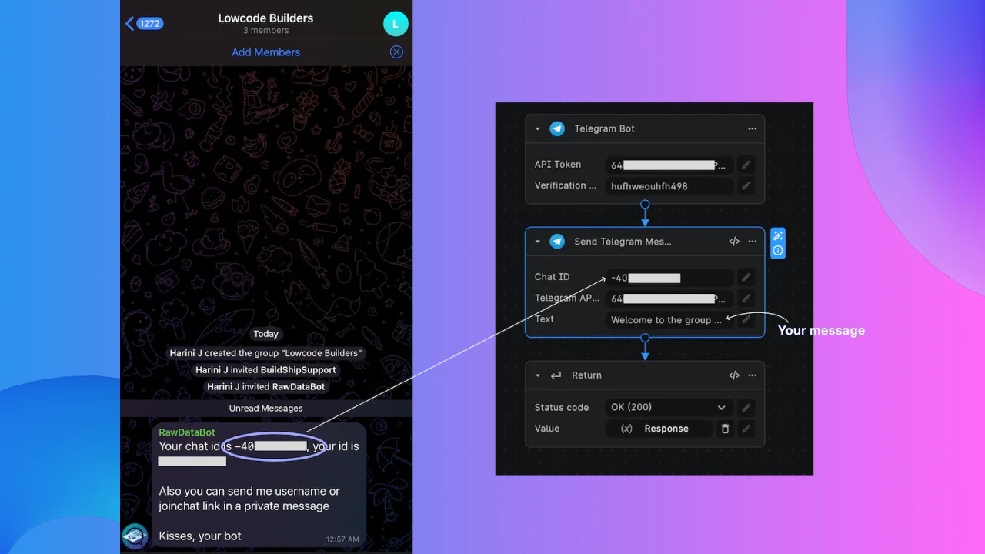Viewport: 985px width, 554px height.
Task: Collapse the Return node
Action: point(538,375)
